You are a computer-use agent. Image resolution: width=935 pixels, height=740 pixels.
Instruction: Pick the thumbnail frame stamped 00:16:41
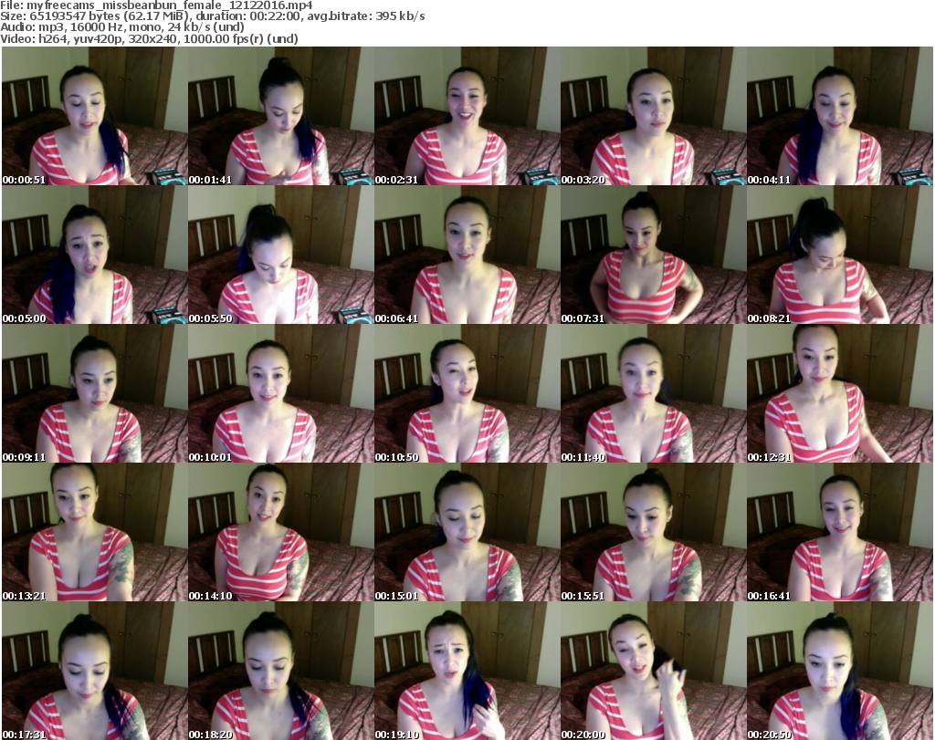(840, 532)
